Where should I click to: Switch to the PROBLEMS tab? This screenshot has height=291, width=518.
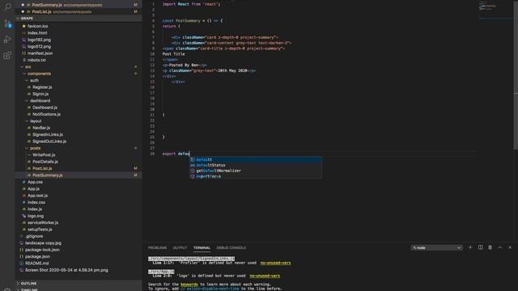click(157, 248)
